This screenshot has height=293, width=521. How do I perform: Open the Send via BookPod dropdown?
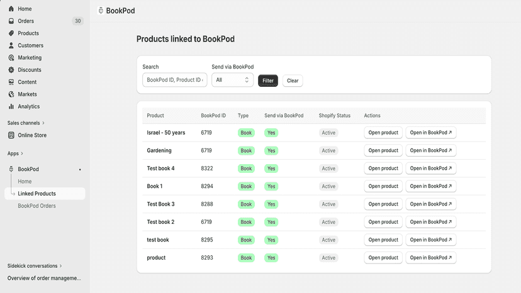[232, 80]
